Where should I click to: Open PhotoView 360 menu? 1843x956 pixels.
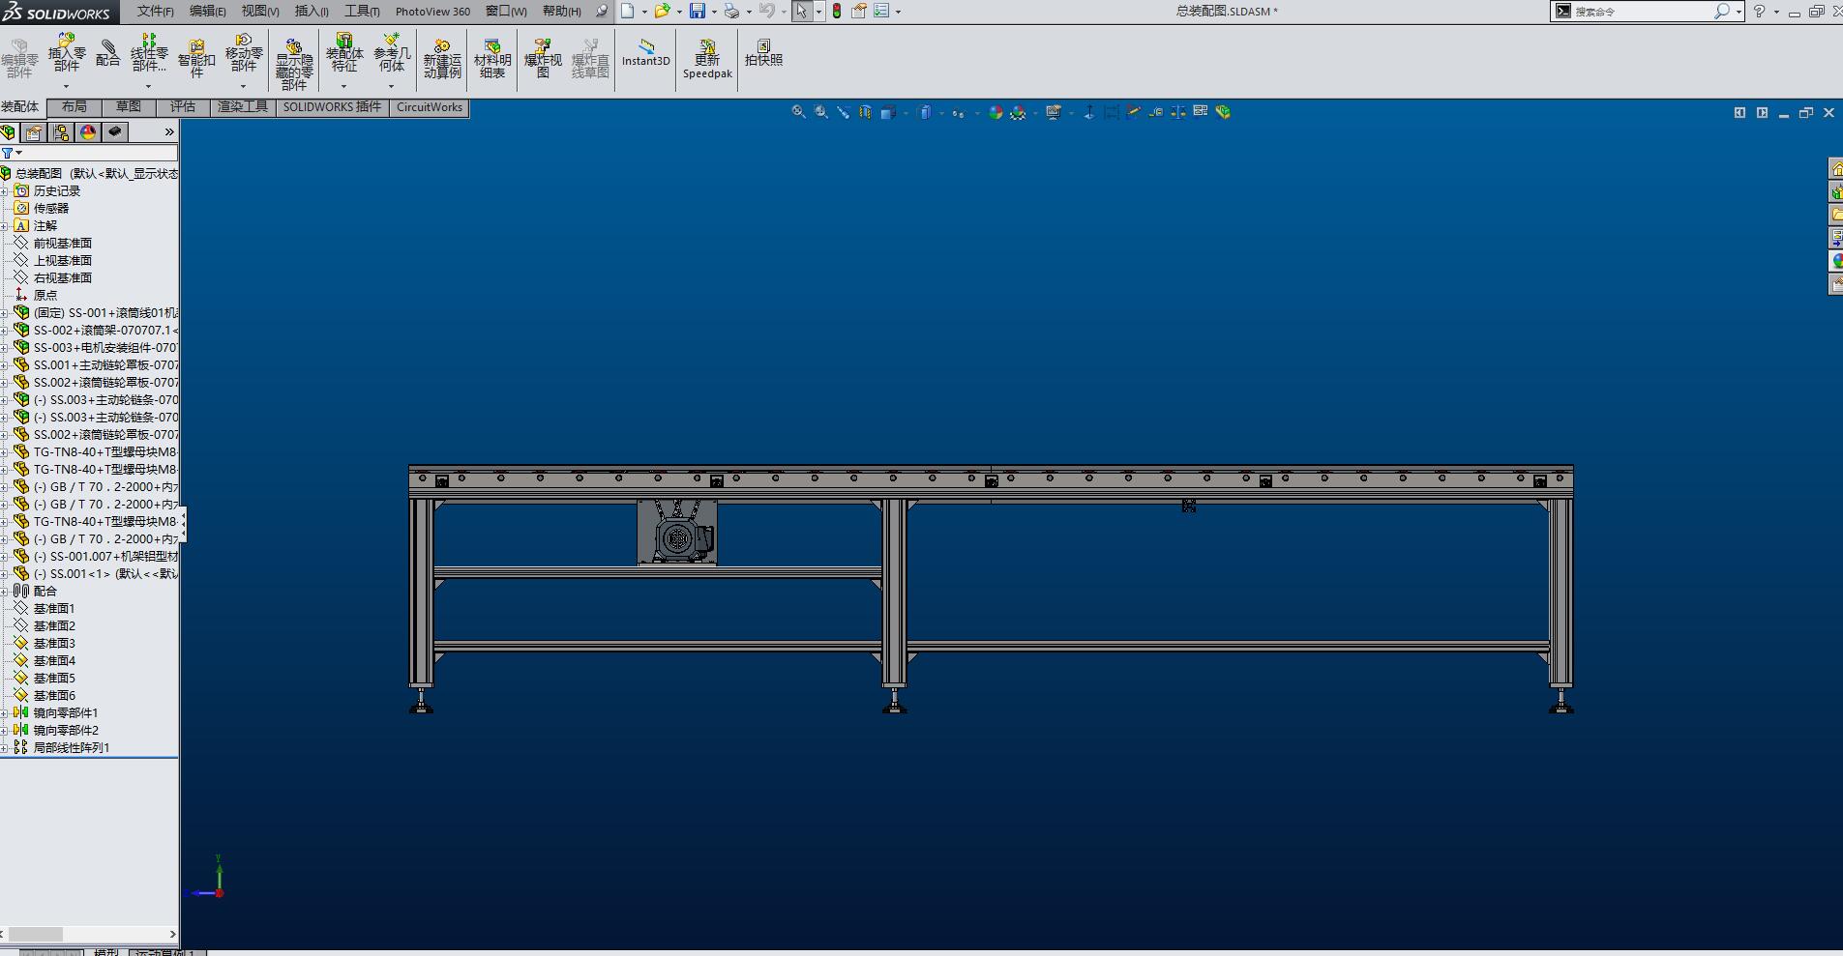[432, 12]
